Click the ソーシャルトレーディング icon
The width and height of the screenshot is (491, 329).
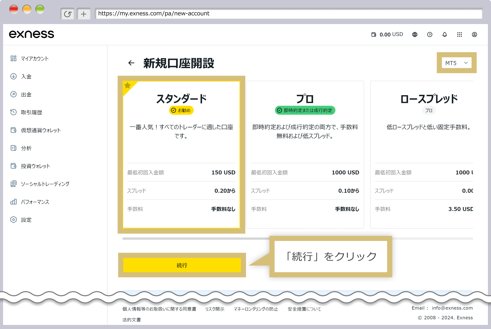14,184
